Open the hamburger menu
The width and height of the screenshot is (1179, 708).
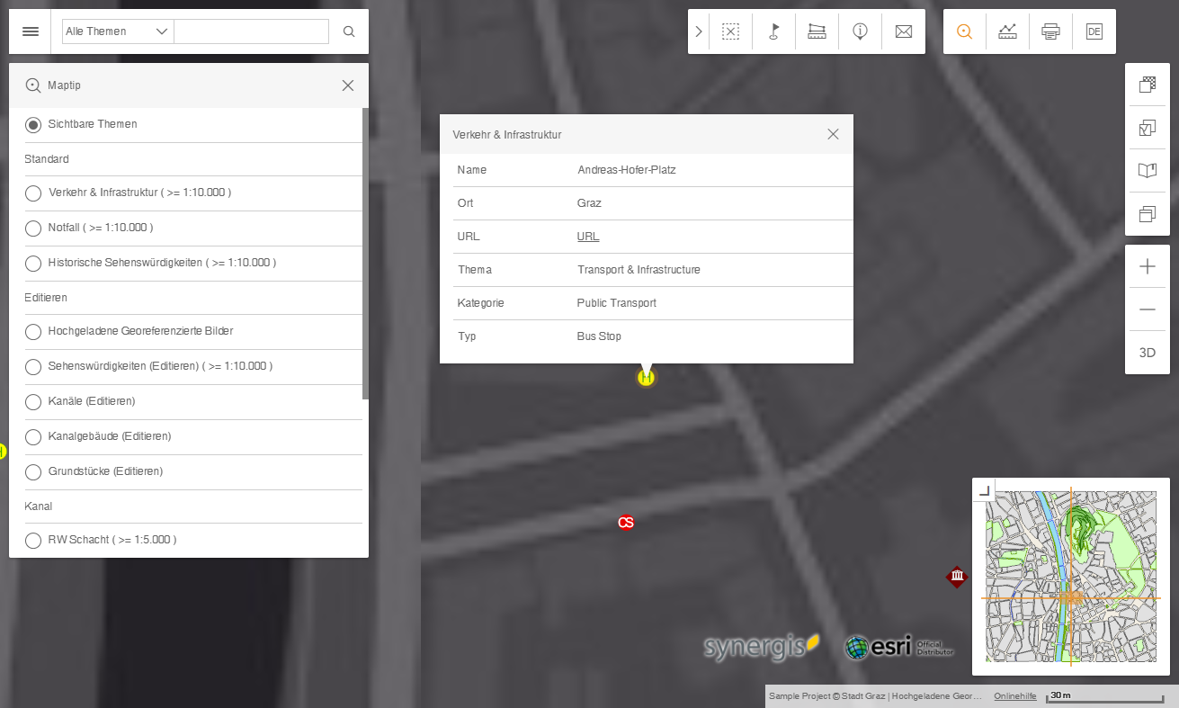30,31
